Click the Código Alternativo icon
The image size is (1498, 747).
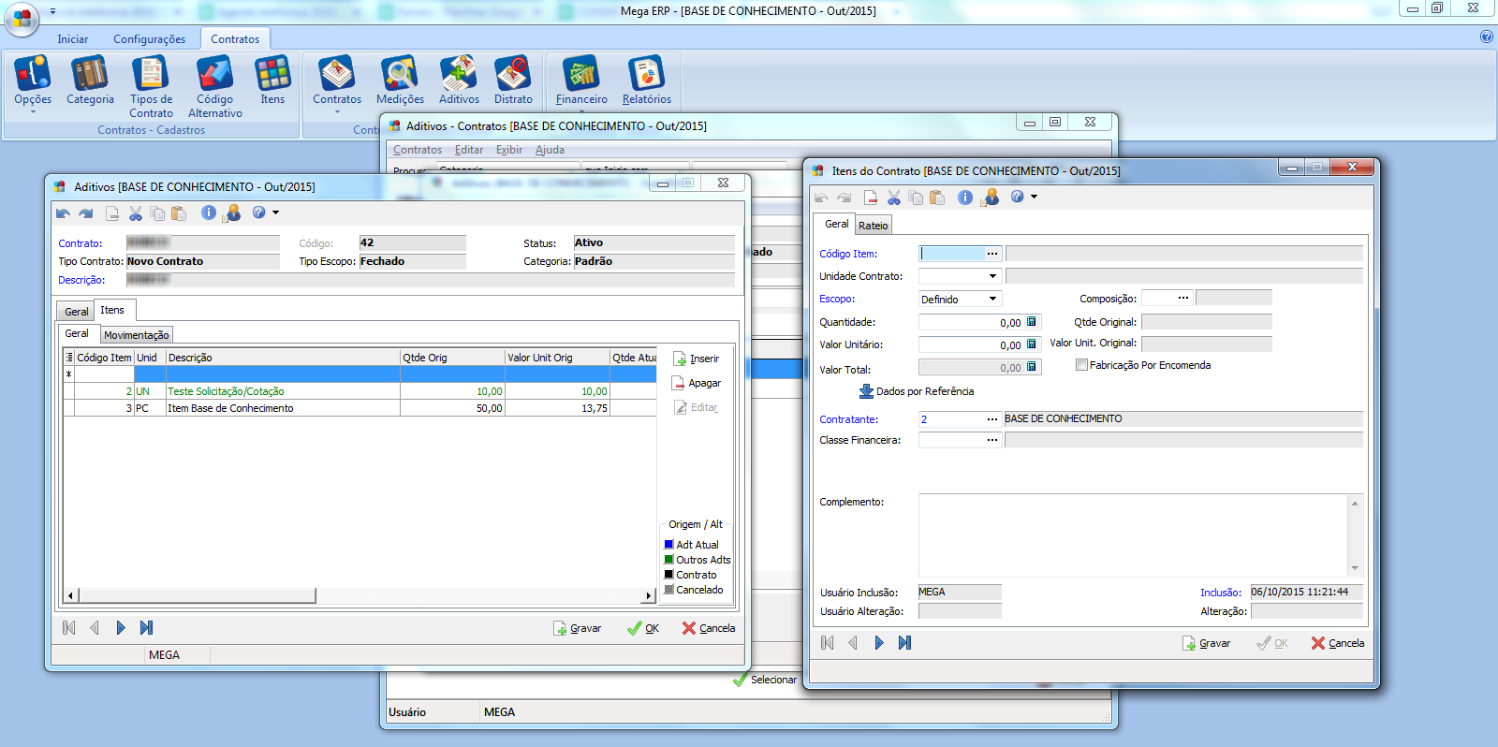pyautogui.click(x=214, y=85)
